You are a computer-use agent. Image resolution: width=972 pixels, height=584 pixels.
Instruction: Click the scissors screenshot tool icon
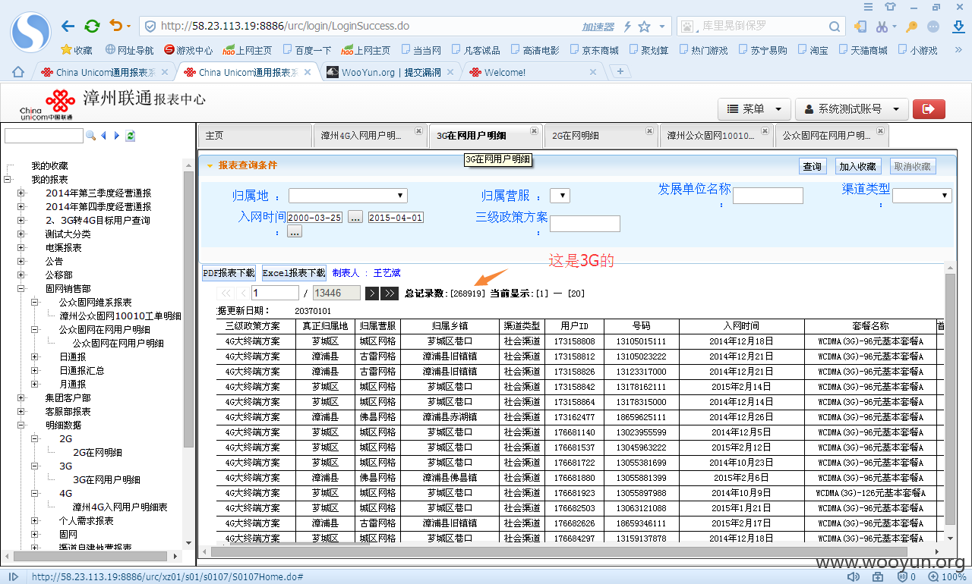tap(882, 27)
